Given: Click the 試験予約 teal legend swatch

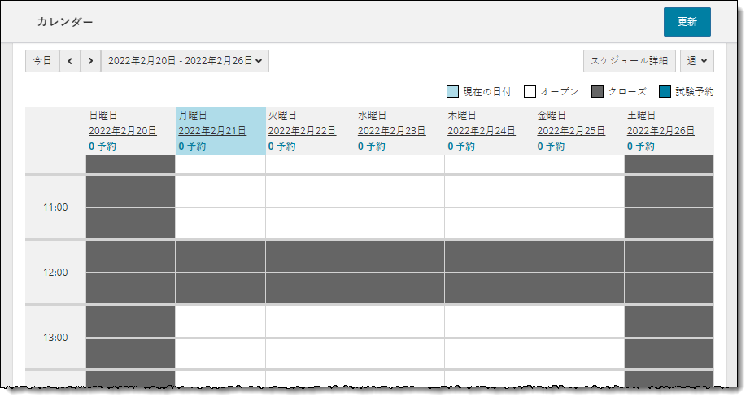Looking at the screenshot, I should click(665, 91).
